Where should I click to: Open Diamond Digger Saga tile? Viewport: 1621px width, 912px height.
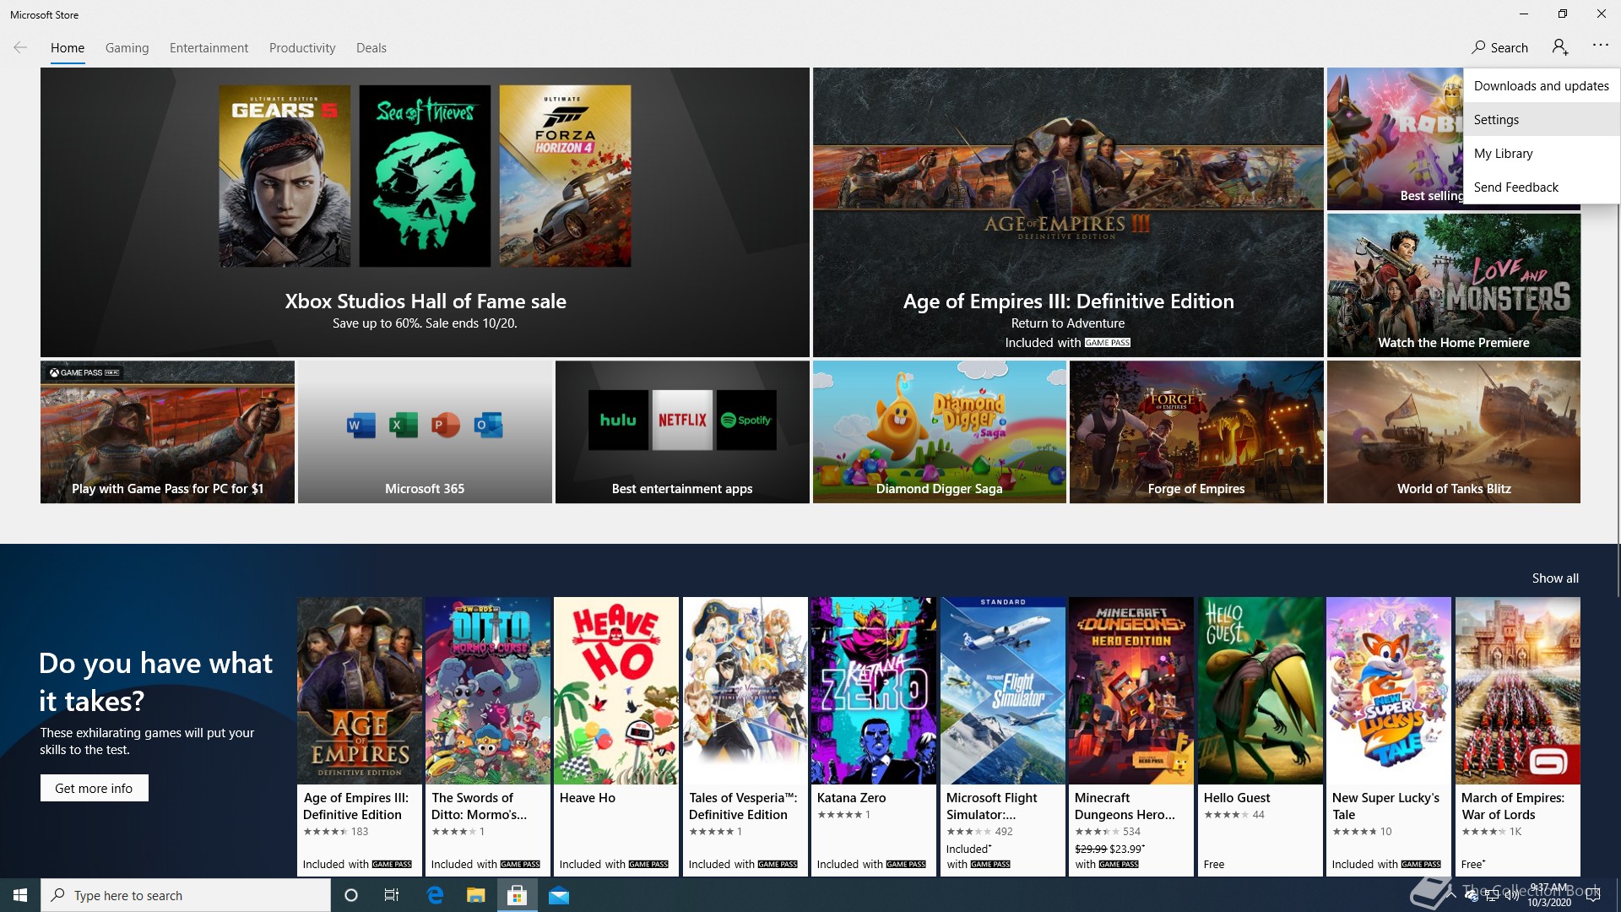[940, 432]
